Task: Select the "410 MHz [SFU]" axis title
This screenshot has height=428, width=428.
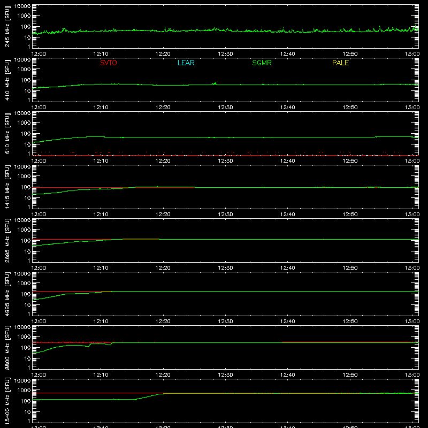Action: (7, 80)
